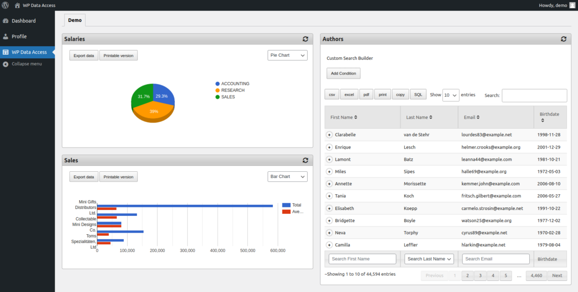This screenshot has height=292, width=578.
Task: Click Add Condition in Custom Search Builder
Action: click(343, 73)
